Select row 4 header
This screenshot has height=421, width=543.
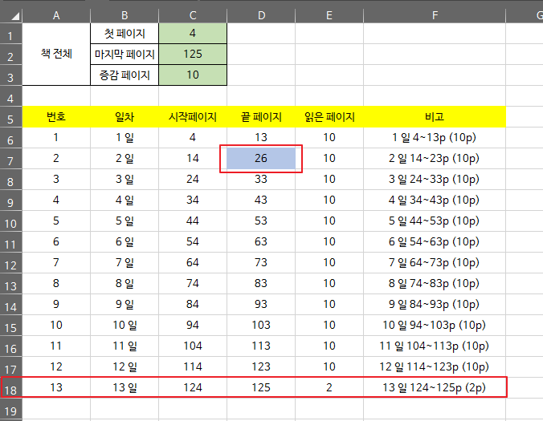click(10, 96)
